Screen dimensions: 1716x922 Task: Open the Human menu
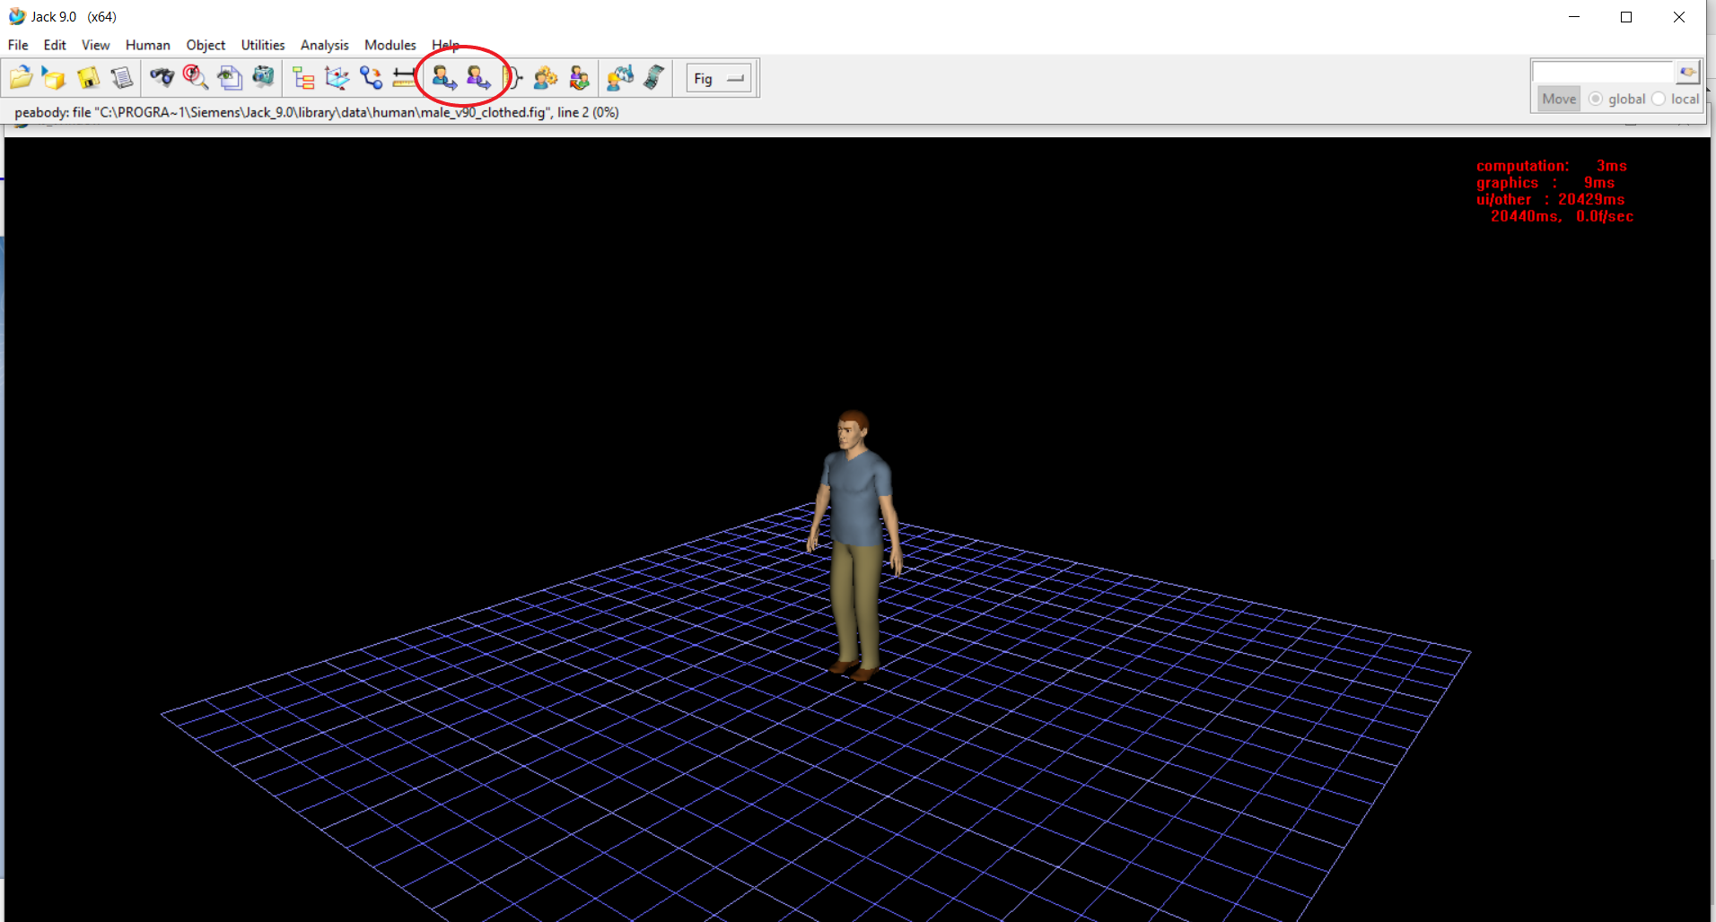pyautogui.click(x=148, y=45)
